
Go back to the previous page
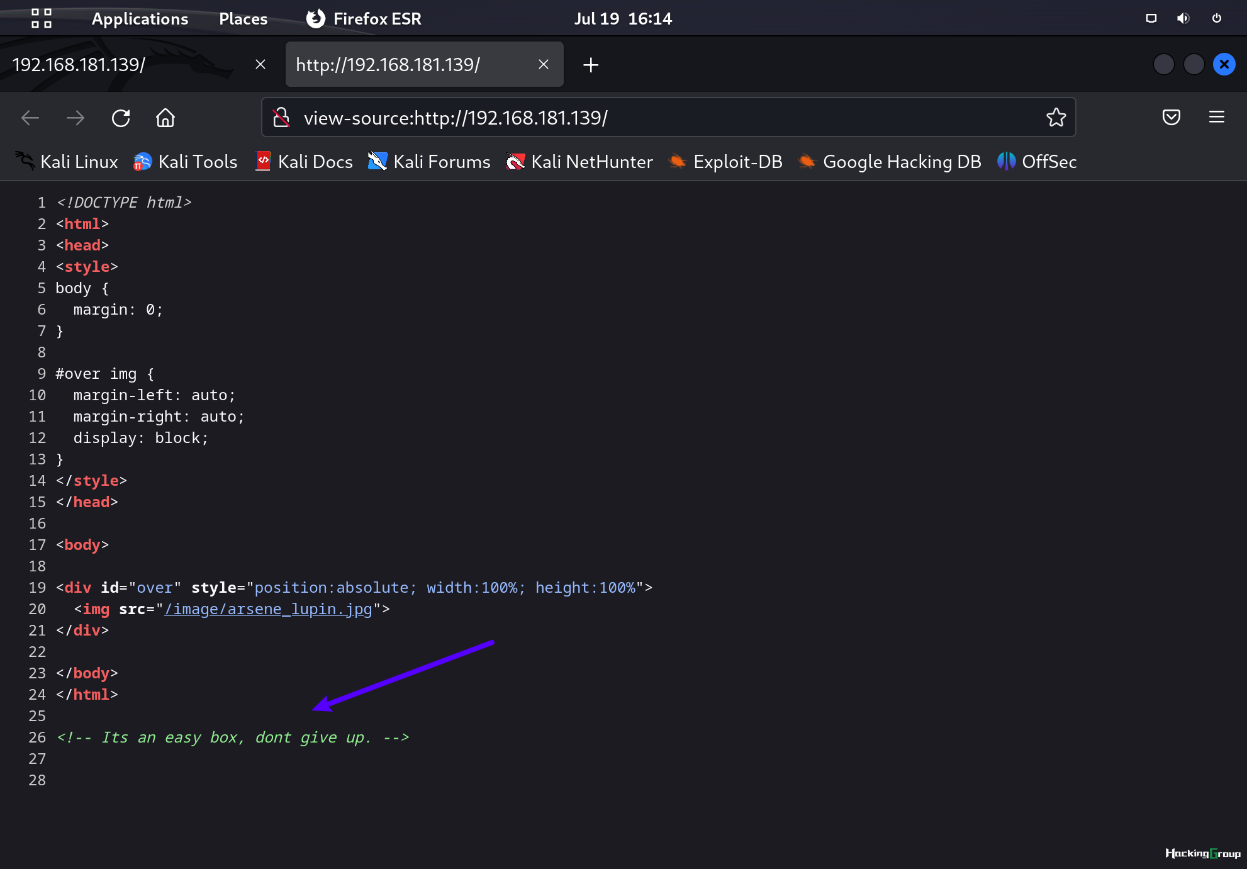30,118
